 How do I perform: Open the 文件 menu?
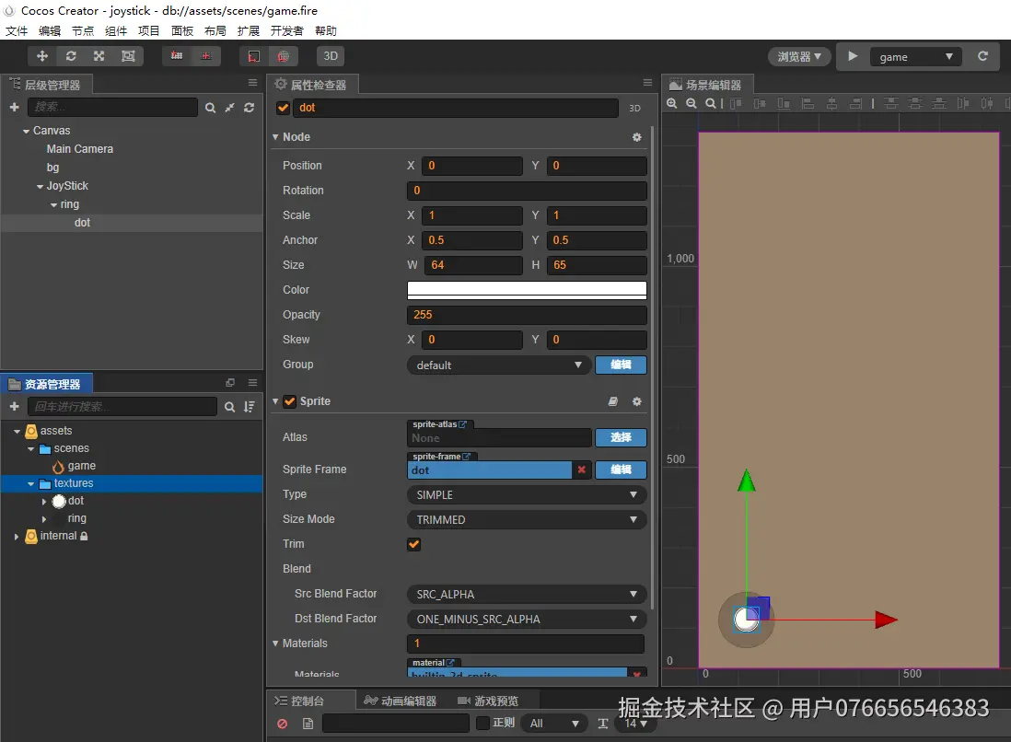(x=17, y=31)
